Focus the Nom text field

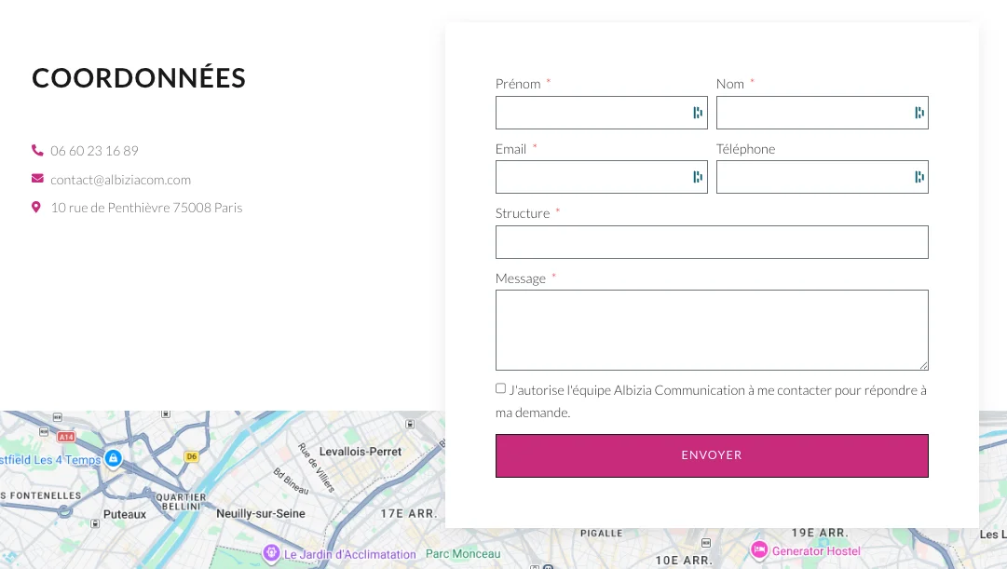point(822,113)
